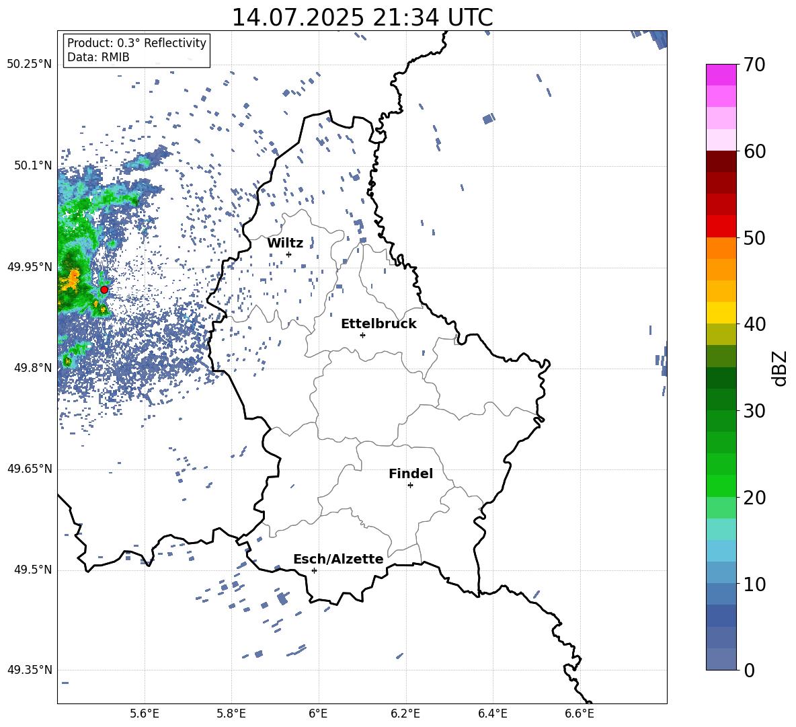The width and height of the screenshot is (796, 727).
Task: Click the Ettelbruck city label
Action: (379, 324)
